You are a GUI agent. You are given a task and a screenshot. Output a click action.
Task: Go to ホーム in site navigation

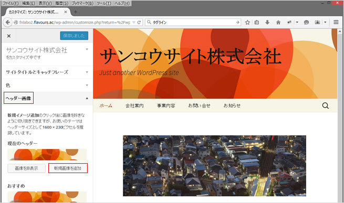[x=106, y=105]
